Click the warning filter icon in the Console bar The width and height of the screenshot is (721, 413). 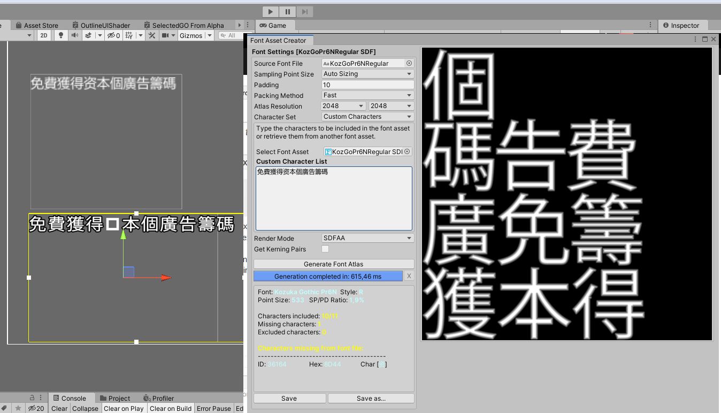[36, 408]
